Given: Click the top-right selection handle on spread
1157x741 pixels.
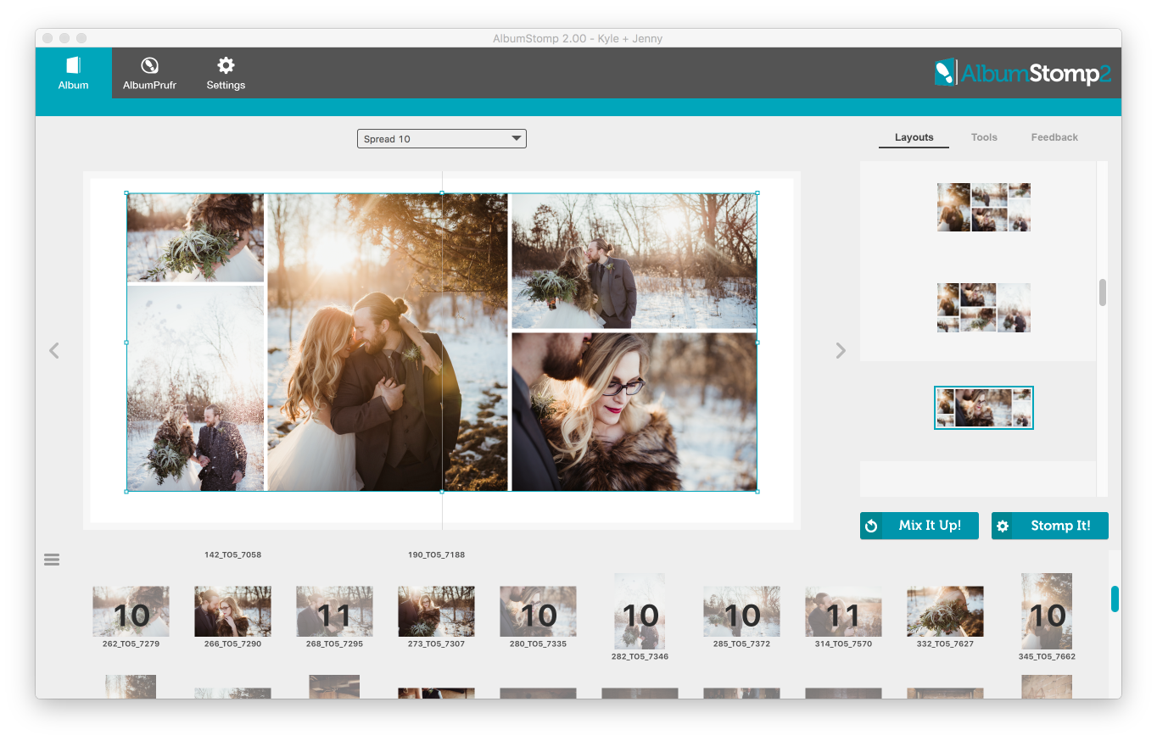Looking at the screenshot, I should coord(757,193).
